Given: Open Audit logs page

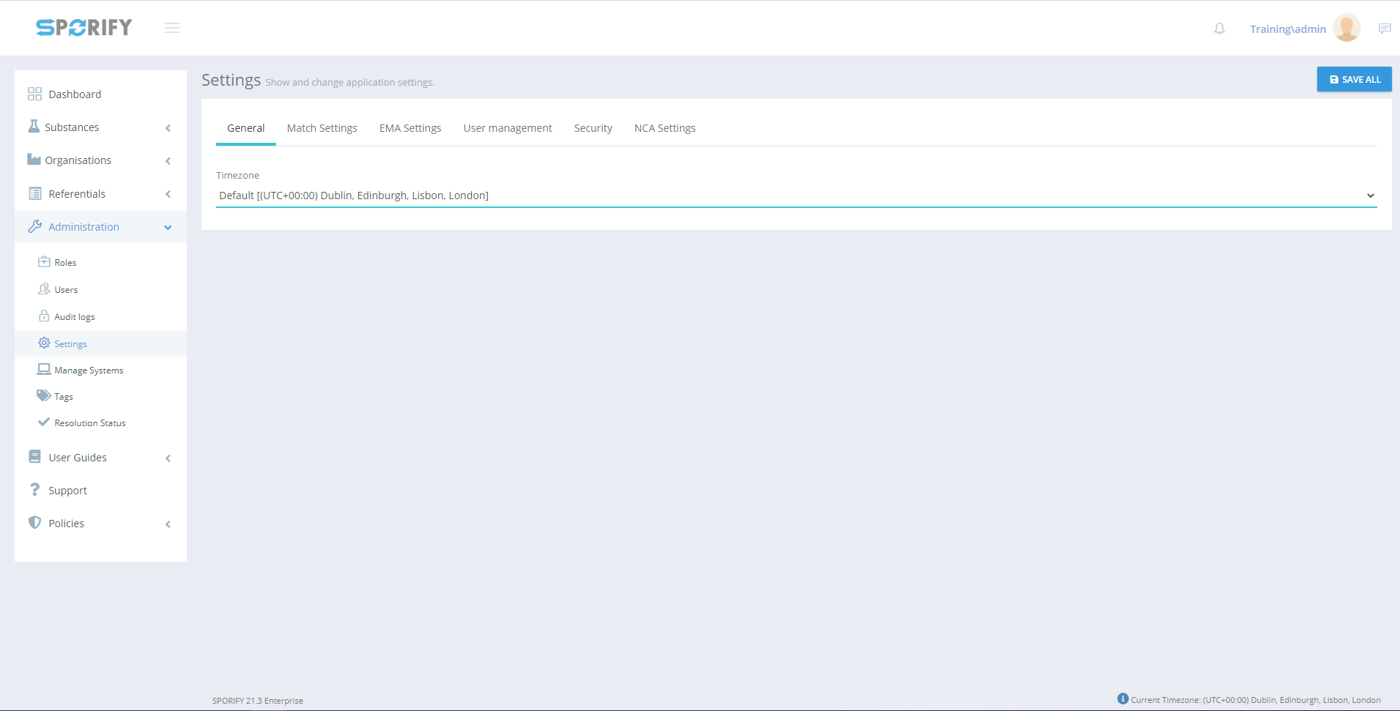Looking at the screenshot, I should pos(74,317).
